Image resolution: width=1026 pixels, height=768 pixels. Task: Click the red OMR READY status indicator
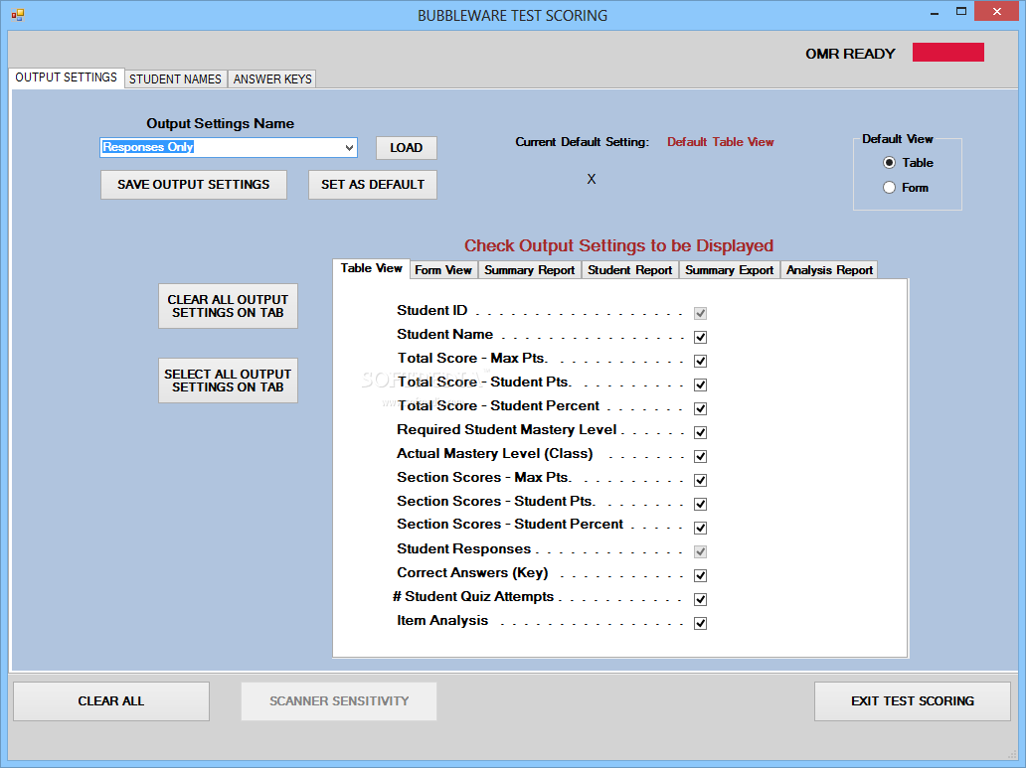[948, 53]
